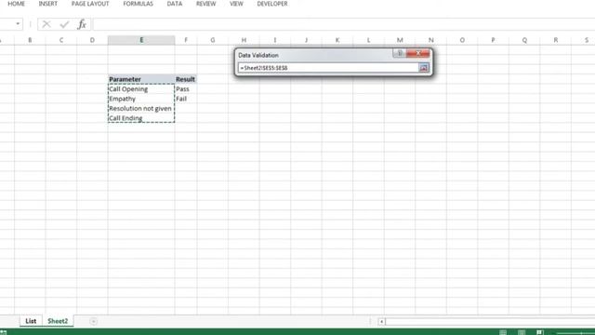Select the 'Pass' cell
This screenshot has height=335, width=595.
point(186,89)
